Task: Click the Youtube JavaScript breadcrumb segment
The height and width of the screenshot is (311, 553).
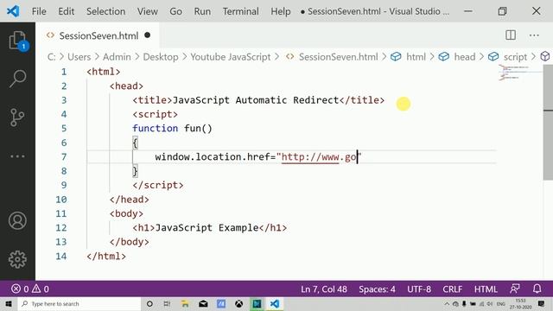Action: [x=231, y=57]
